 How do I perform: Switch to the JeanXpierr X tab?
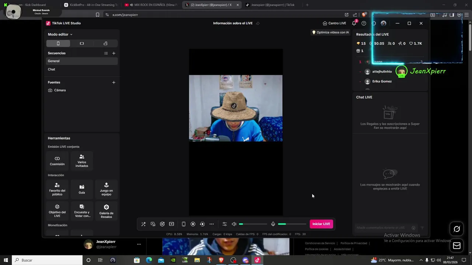click(x=212, y=5)
